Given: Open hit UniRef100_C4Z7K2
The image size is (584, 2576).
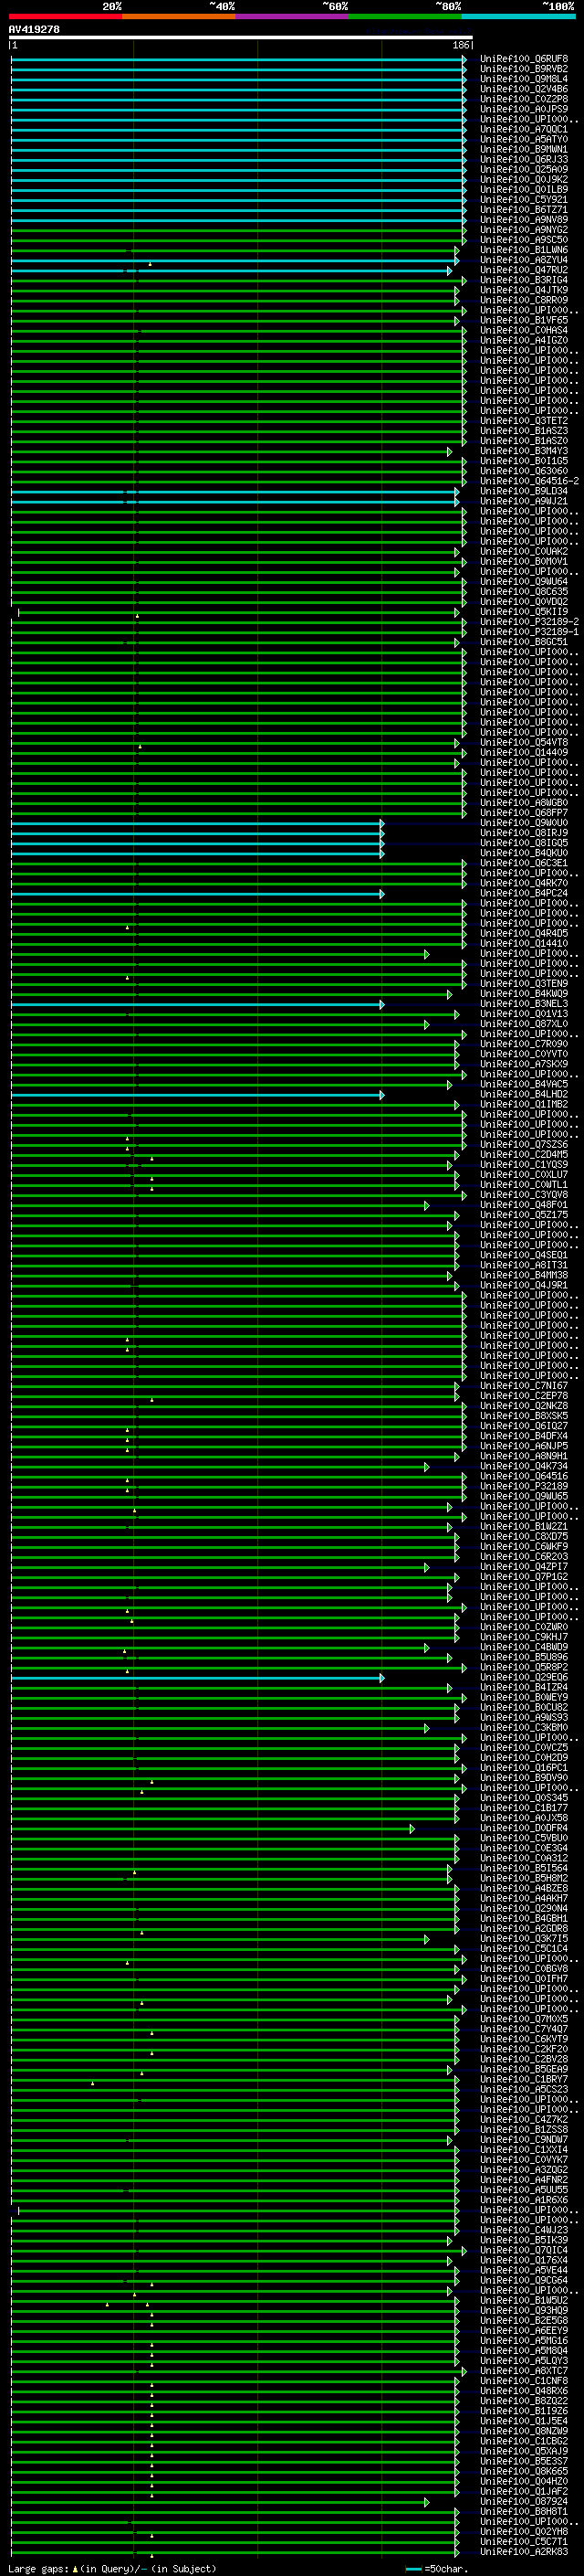Looking at the screenshot, I should pos(524,2119).
